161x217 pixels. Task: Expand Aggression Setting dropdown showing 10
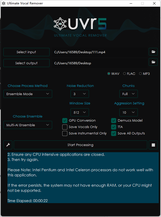(129, 112)
